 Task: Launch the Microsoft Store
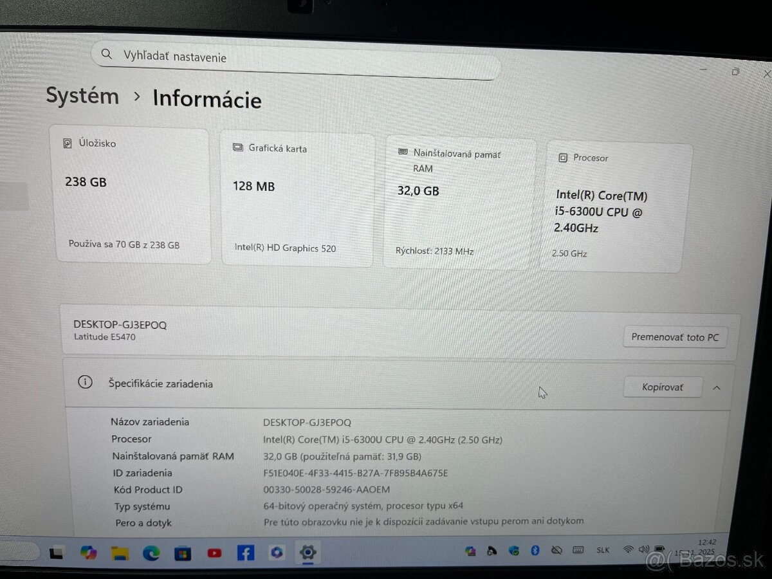pos(182,552)
